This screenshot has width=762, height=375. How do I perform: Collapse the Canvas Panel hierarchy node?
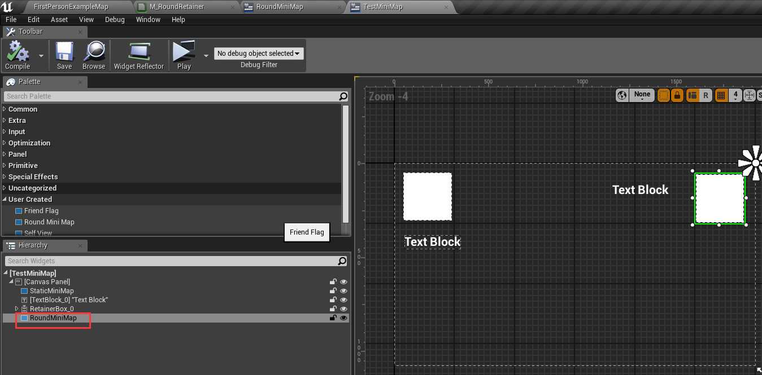[11, 282]
